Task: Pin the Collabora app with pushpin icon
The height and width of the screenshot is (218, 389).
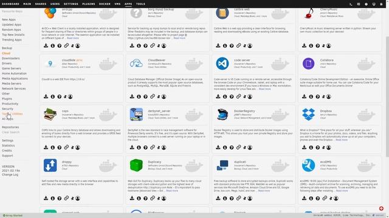Action: (x=323, y=96)
